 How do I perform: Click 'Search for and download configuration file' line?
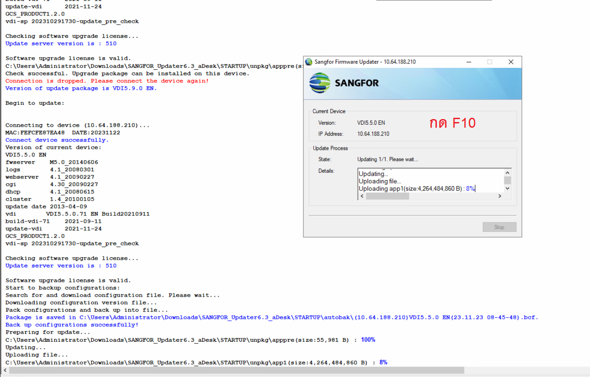point(113,295)
